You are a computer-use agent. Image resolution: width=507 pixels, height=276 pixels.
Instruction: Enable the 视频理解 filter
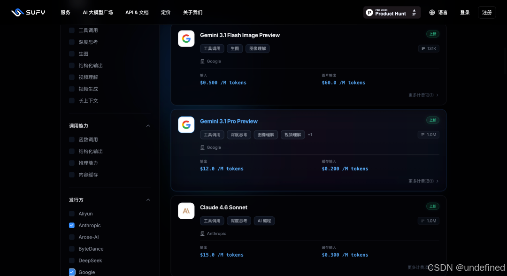tap(72, 77)
